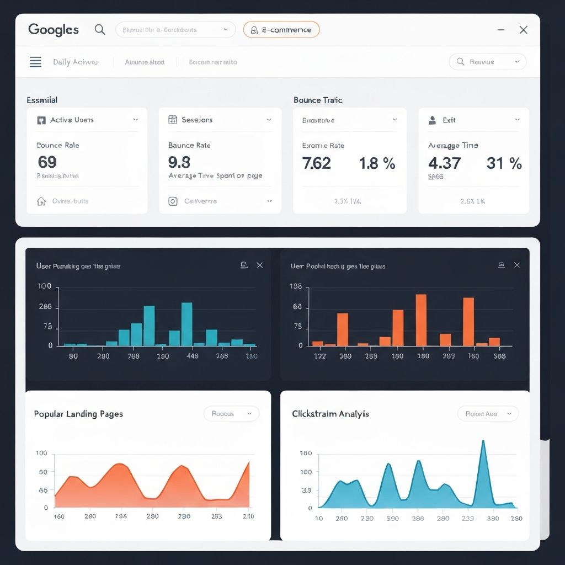
Task: Click the export icon on the orange chart panel
Action: pos(501,265)
